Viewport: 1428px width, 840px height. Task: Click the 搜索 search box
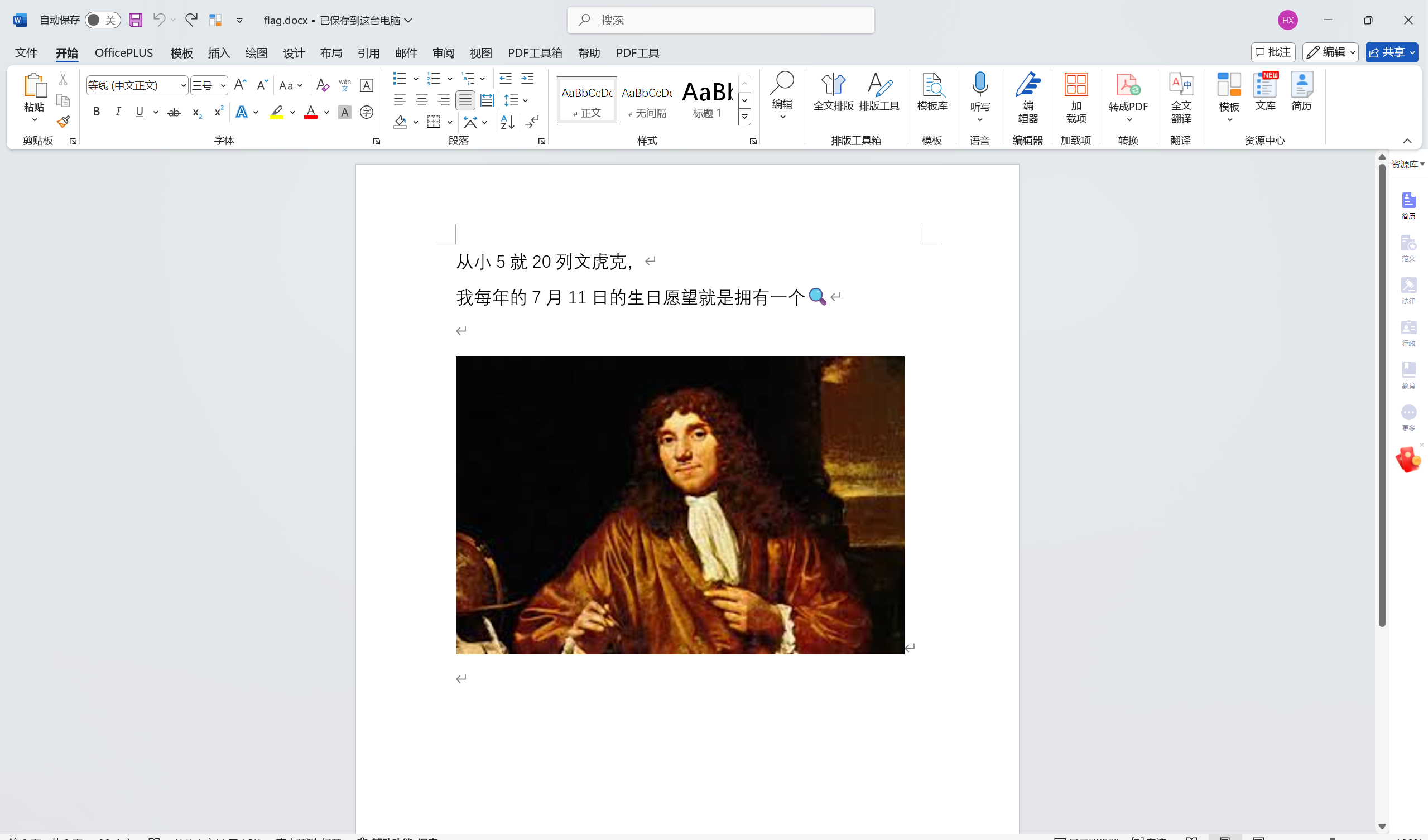pyautogui.click(x=721, y=21)
